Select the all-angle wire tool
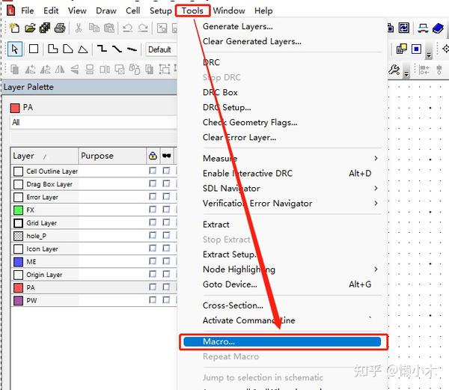 coord(132,49)
